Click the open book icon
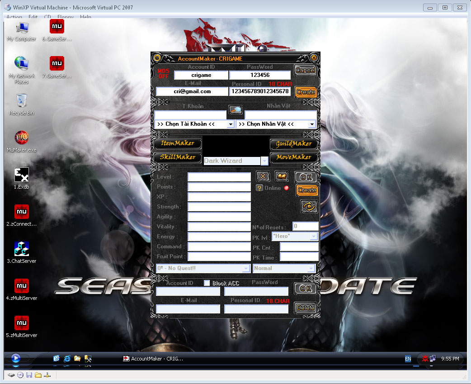 pyautogui.click(x=282, y=176)
